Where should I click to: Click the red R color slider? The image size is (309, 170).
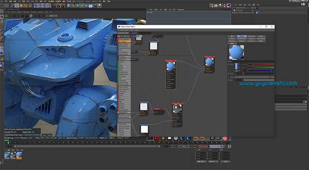pyautogui.click(x=261, y=64)
